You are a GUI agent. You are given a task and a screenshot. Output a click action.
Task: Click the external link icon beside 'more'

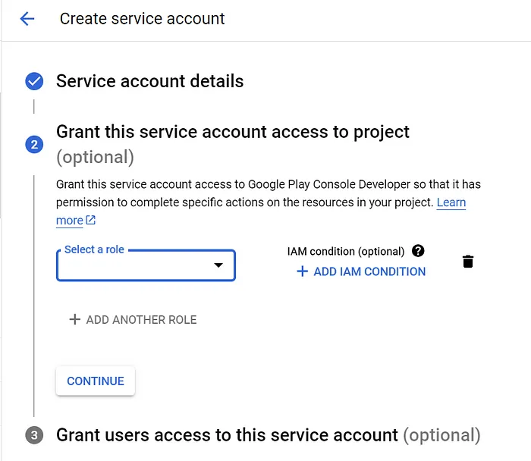point(91,221)
